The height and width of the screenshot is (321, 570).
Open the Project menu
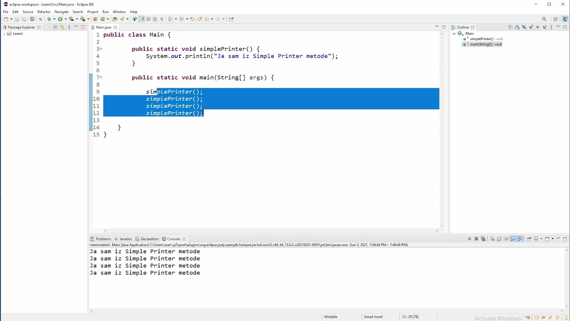click(93, 12)
